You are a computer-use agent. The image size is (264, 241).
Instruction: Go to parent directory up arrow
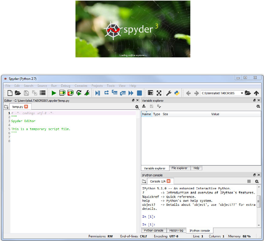[256, 93]
